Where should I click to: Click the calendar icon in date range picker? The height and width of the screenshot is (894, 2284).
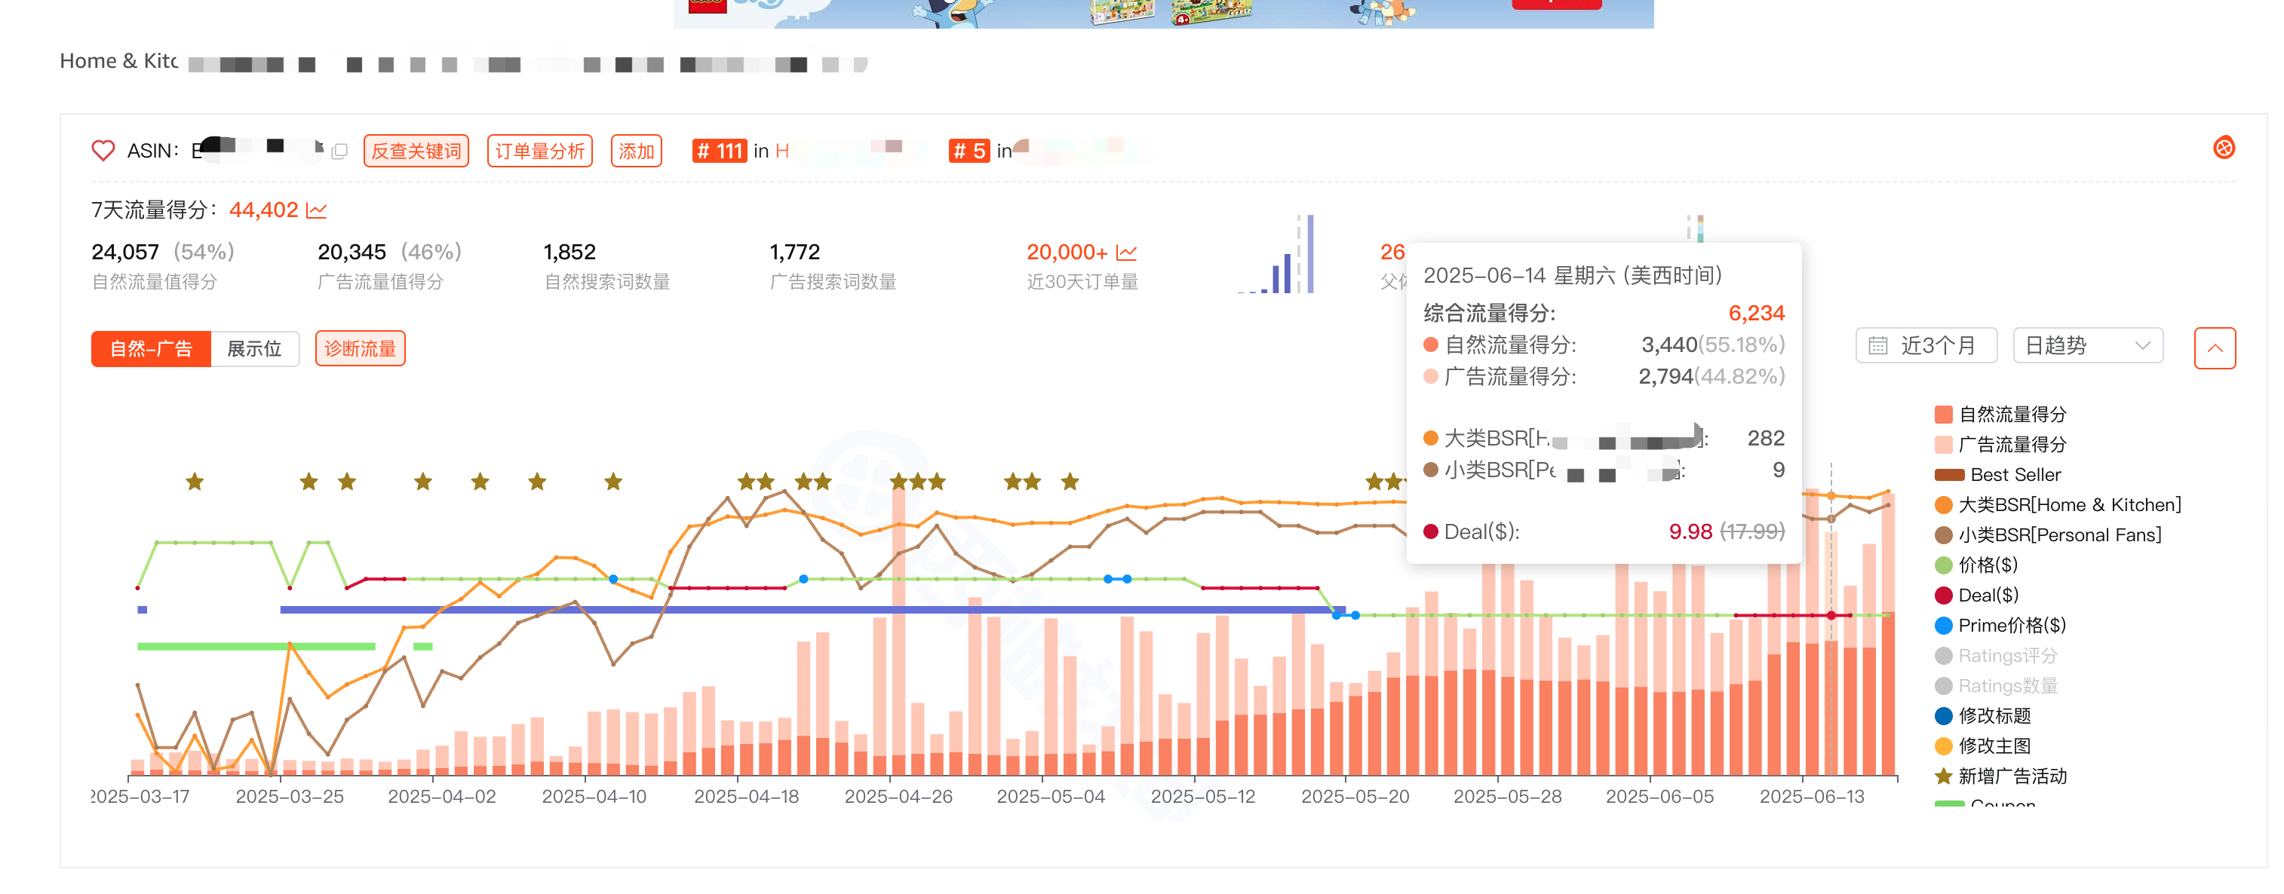tap(1878, 345)
